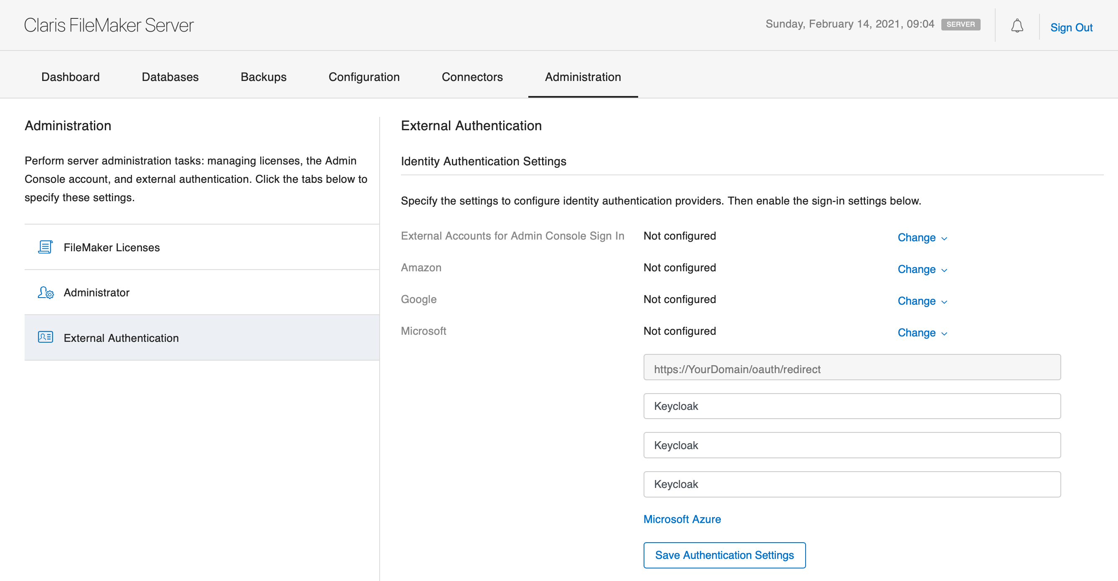This screenshot has width=1118, height=581.
Task: Open the Microsoft Azure link
Action: coord(682,519)
